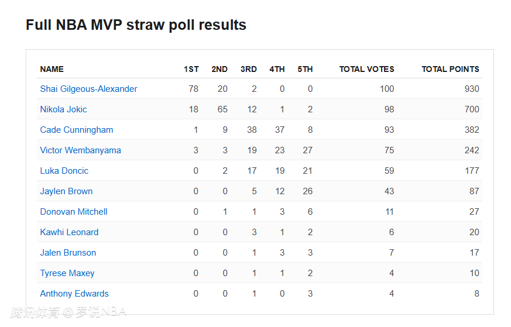Viewport: 511px width, 327px height.
Task: Click on Luka Doncic's name
Action: pyautogui.click(x=64, y=171)
